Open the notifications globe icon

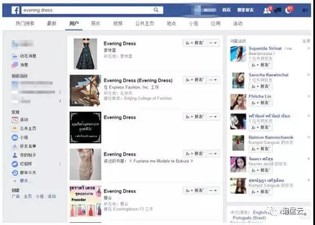pos(289,10)
